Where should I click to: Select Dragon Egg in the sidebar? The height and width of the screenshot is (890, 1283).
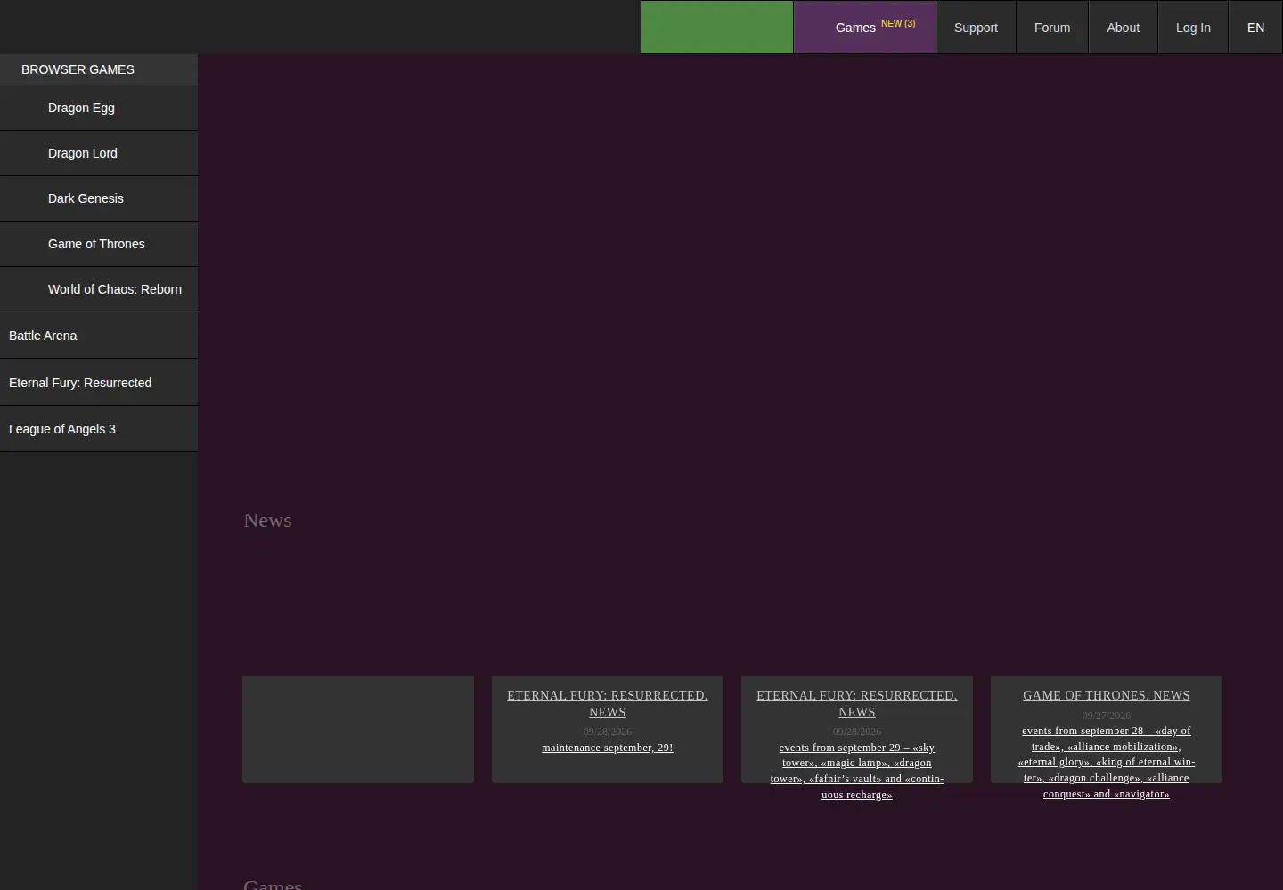tap(99, 108)
